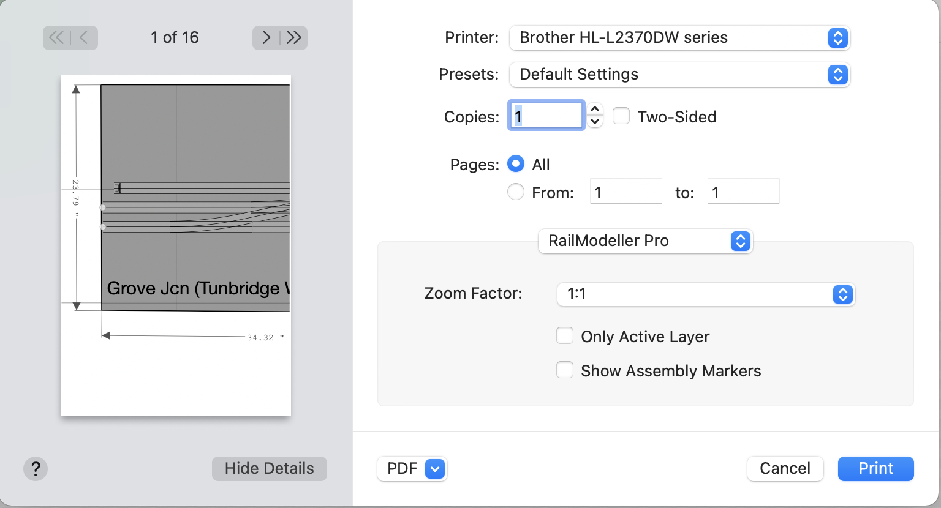
Task: Click the 'Zoom Factor:' label
Action: (x=473, y=294)
